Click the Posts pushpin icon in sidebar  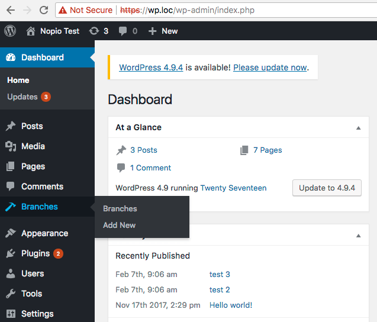pyautogui.click(x=11, y=126)
